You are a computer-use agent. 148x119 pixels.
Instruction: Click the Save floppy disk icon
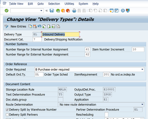point(52,11)
